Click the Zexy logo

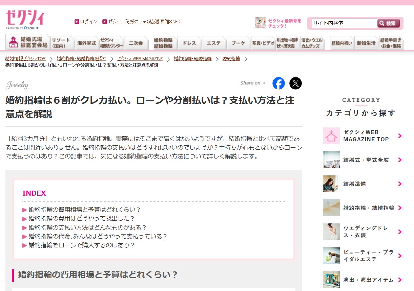click(25, 20)
